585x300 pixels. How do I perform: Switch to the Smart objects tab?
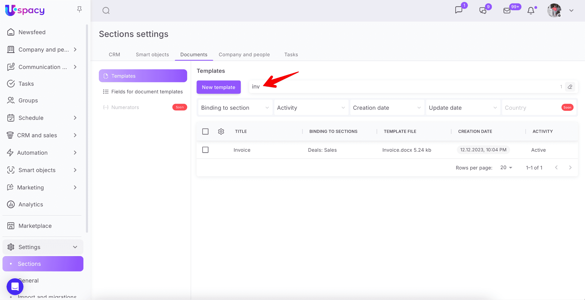152,54
